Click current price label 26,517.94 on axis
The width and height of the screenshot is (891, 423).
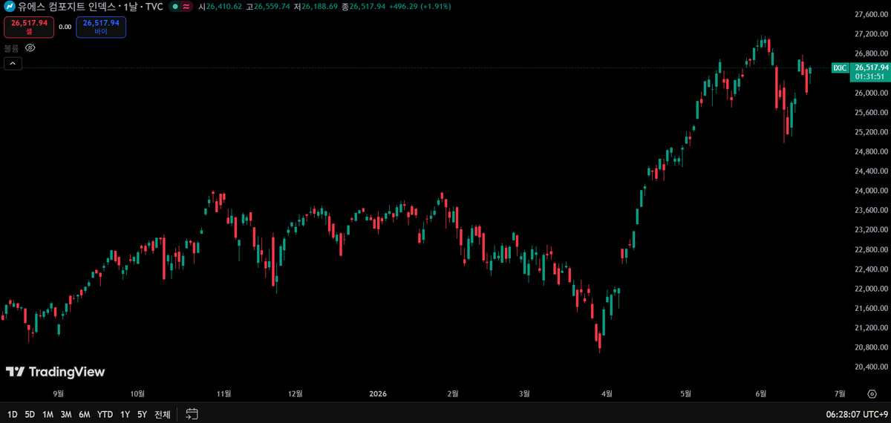pyautogui.click(x=871, y=68)
